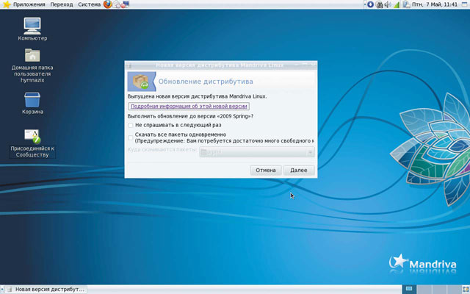Enable 'Скачать все пакеты одновременно' checkbox
Screen dimensions: 470x294
131,137
